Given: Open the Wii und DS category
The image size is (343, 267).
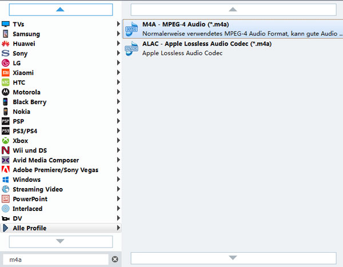Looking at the screenshot, I should point(61,150).
